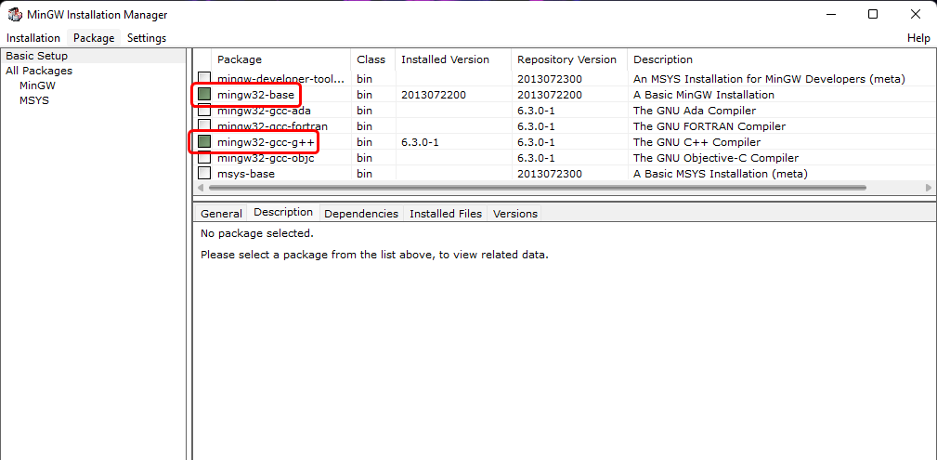This screenshot has width=937, height=460.
Task: Sort by the Package column header
Action: pos(280,59)
